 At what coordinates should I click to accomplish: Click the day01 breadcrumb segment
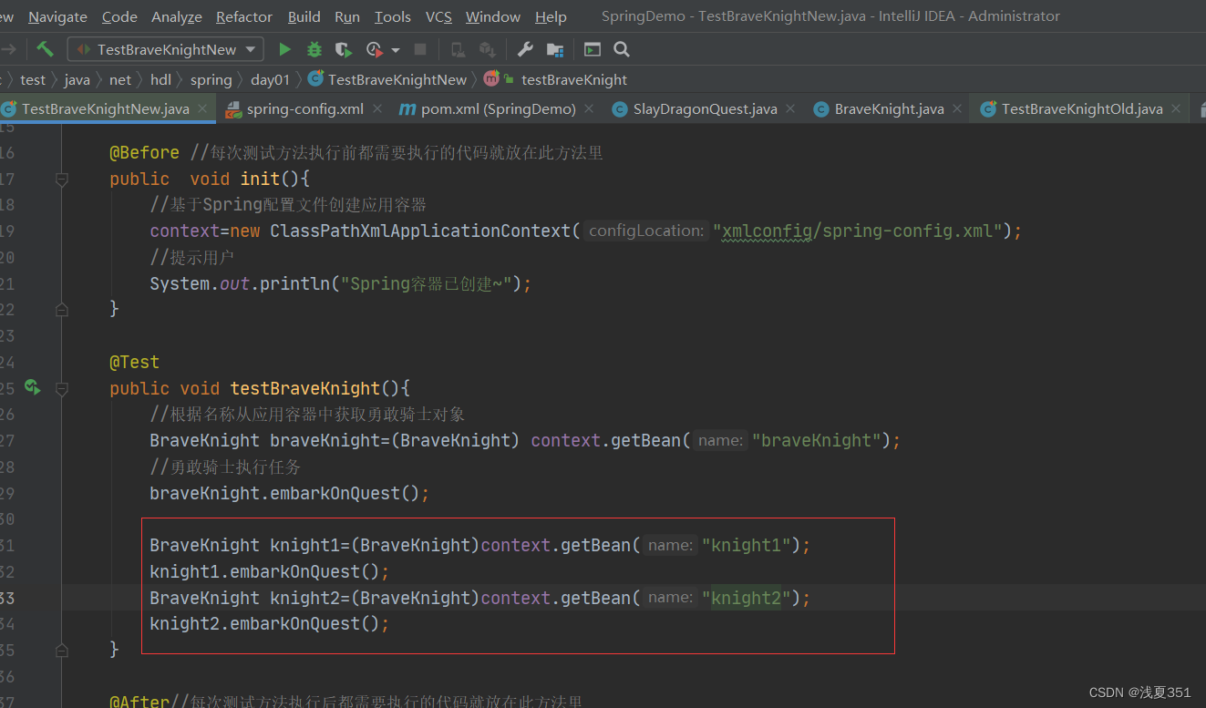coord(270,79)
